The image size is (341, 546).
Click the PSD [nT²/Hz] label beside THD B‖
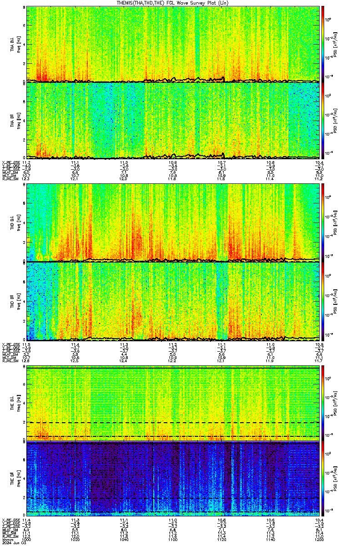click(x=336, y=301)
